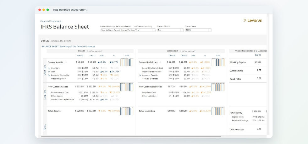
Task: Click the Debt-to-Asset value 0.31
Action: (x=259, y=129)
